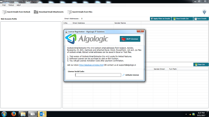Open the Windows Start menu
This screenshot has width=209, height=117.
click(x=4, y=114)
